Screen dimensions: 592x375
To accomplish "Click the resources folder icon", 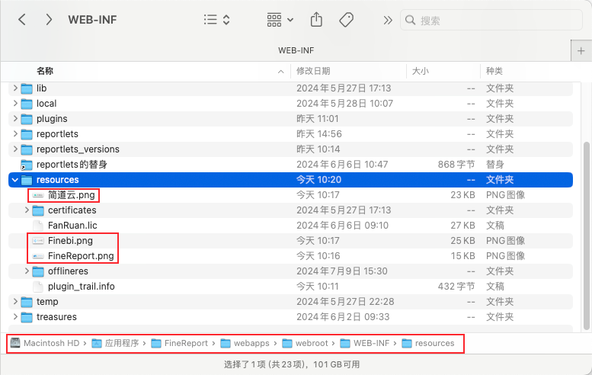I will (27, 180).
